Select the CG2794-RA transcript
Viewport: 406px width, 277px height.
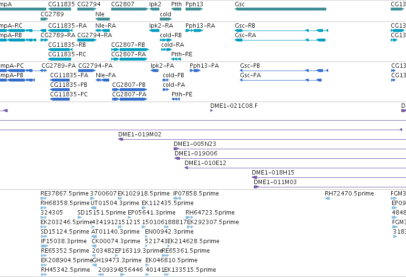tap(87, 40)
